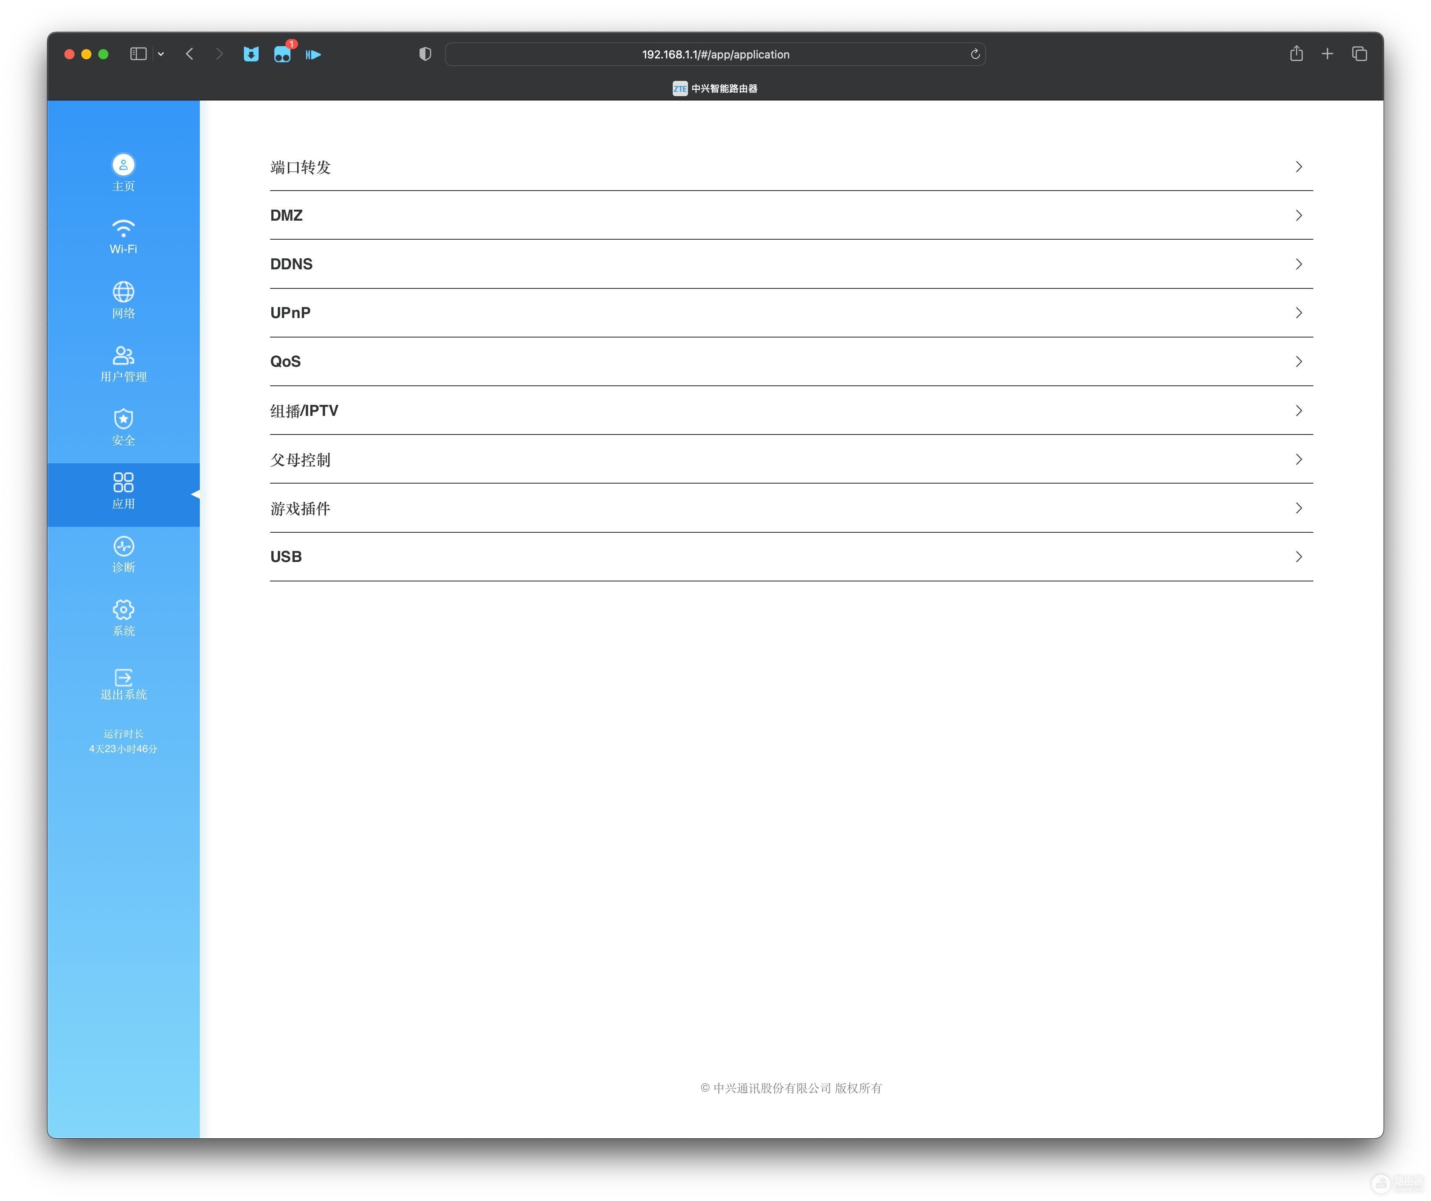The image size is (1431, 1201).
Task: Click the 退出系统 logout icon
Action: [x=123, y=677]
